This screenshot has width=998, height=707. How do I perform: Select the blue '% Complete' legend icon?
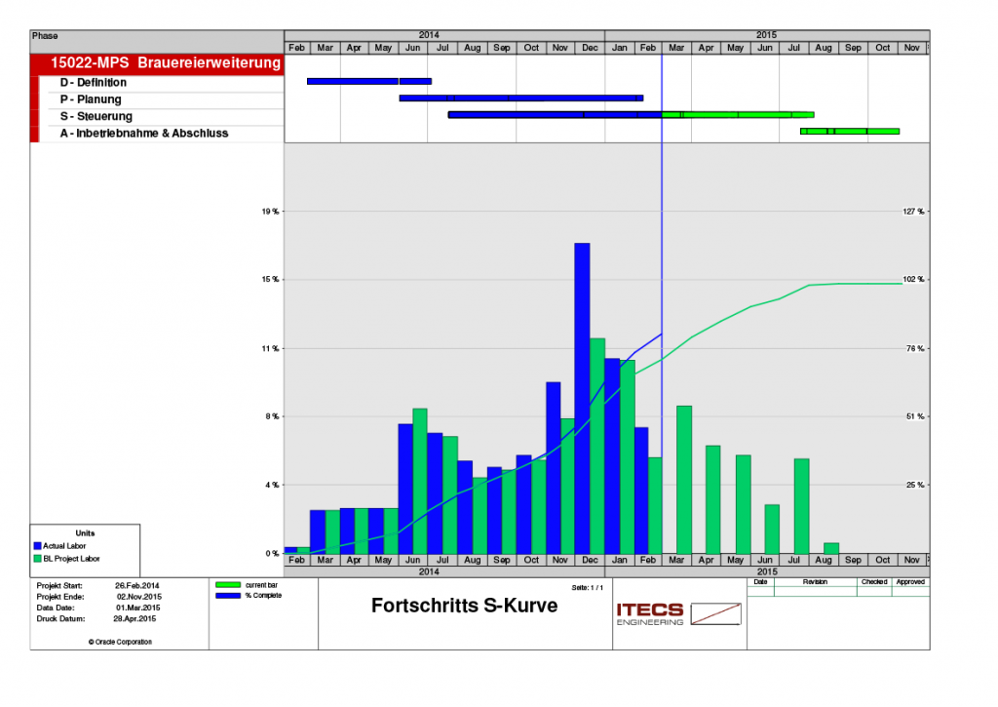click(x=228, y=595)
